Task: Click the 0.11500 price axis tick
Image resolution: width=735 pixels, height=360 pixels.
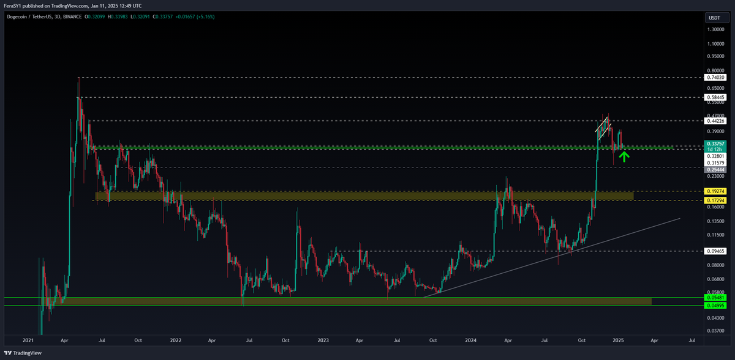Action: tap(716, 235)
